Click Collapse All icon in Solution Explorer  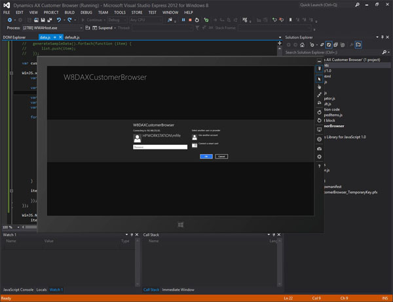click(335, 45)
